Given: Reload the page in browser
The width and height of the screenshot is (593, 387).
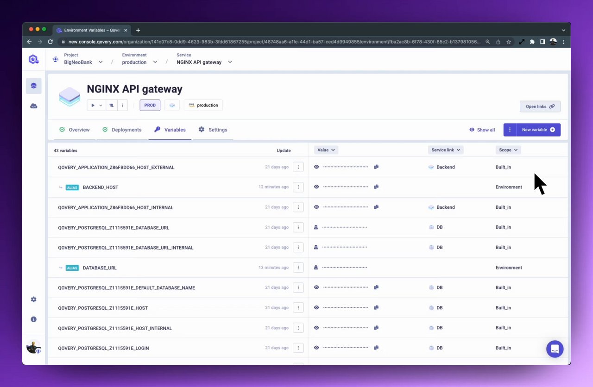Looking at the screenshot, I should coord(50,42).
